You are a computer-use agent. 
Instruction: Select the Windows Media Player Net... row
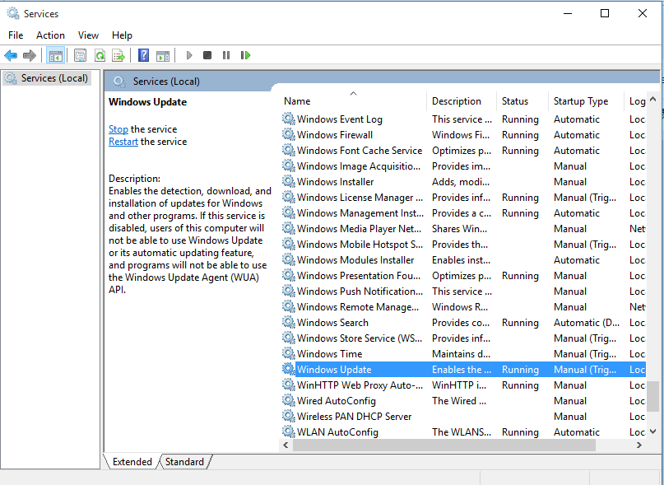click(462, 229)
